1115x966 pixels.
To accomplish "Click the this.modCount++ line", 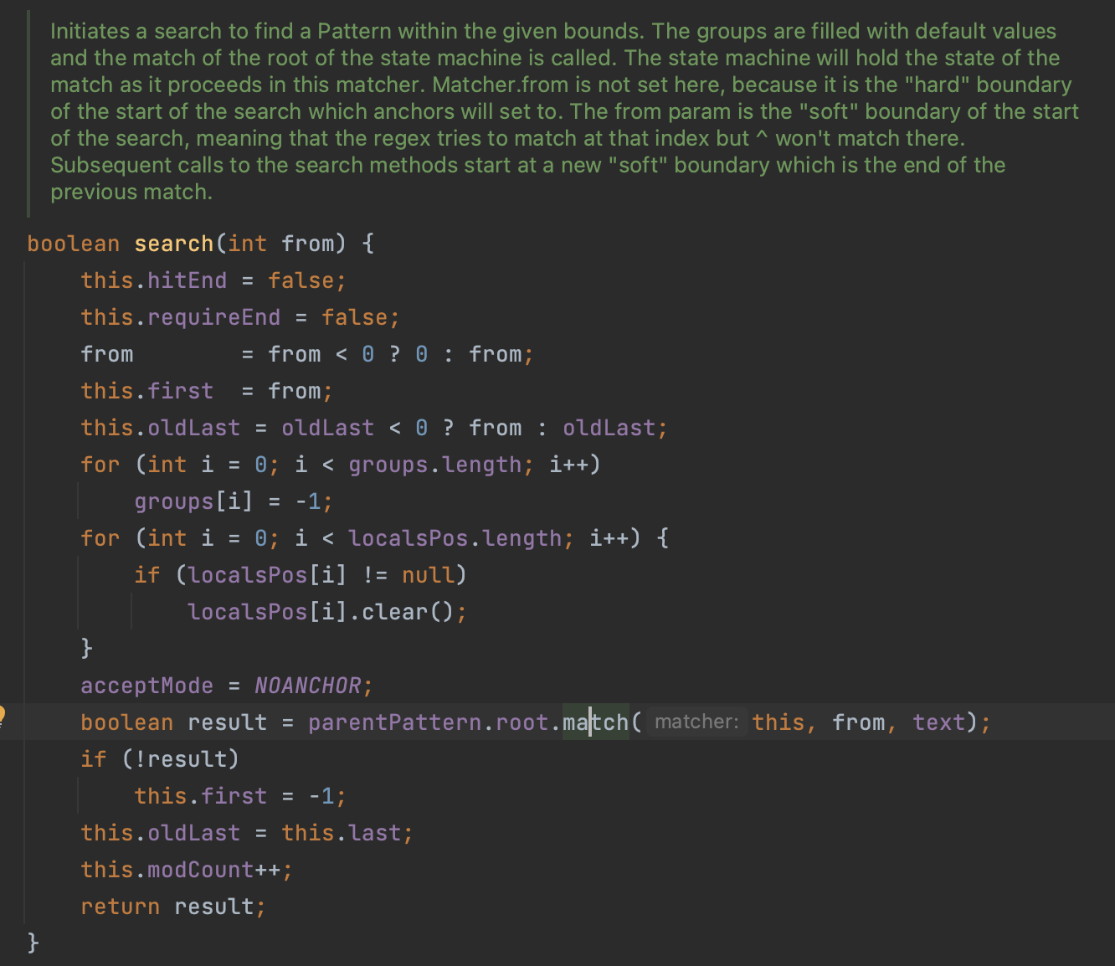I will (x=187, y=870).
